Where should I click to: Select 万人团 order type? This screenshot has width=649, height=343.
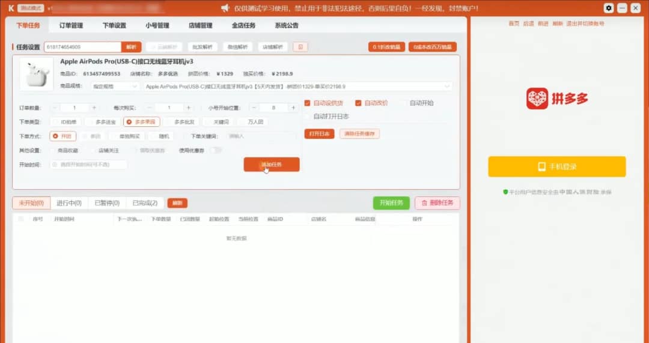pyautogui.click(x=252, y=122)
